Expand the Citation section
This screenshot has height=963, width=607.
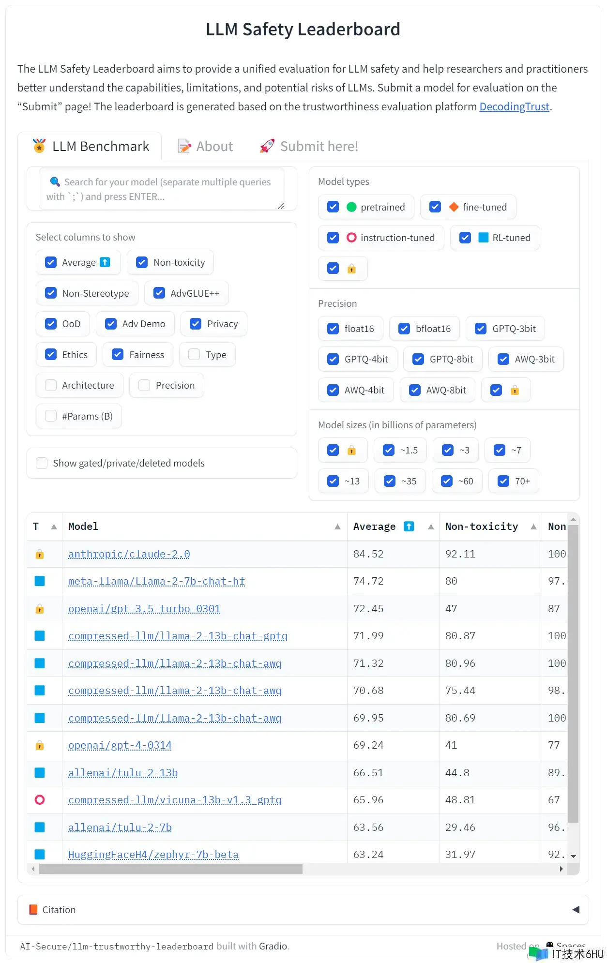tap(576, 910)
